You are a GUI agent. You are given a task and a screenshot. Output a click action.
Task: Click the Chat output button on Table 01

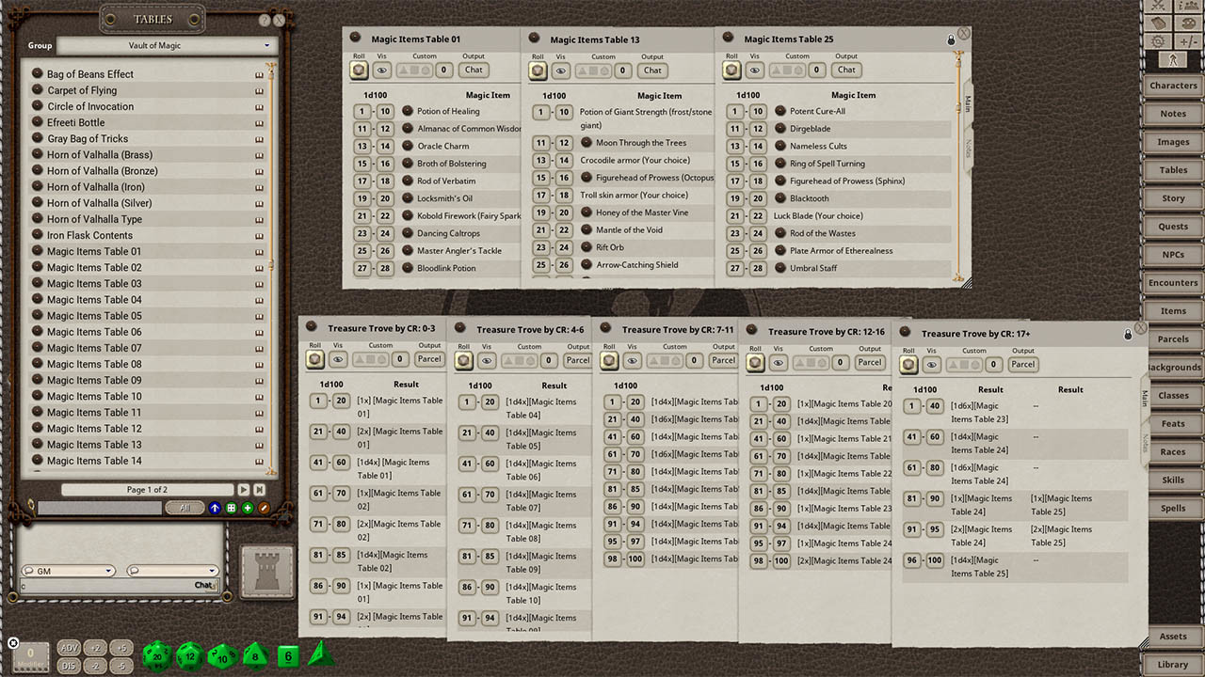point(474,70)
